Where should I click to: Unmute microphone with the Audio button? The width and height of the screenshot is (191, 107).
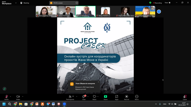pyautogui.click(x=7, y=97)
